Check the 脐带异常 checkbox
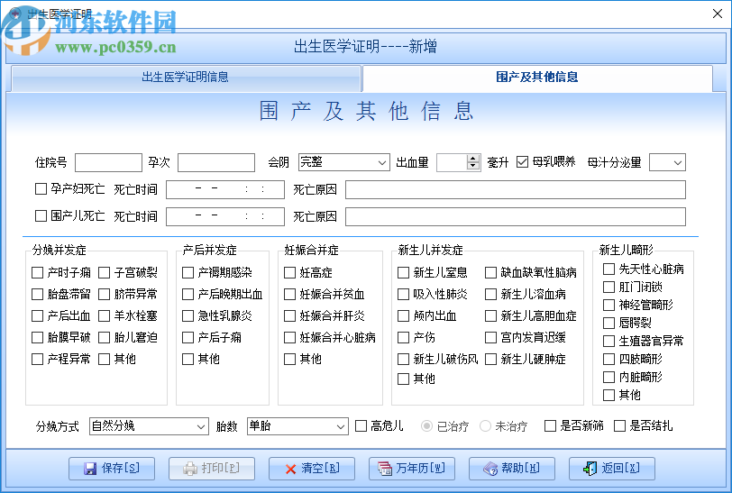The image size is (732, 493). coord(104,295)
